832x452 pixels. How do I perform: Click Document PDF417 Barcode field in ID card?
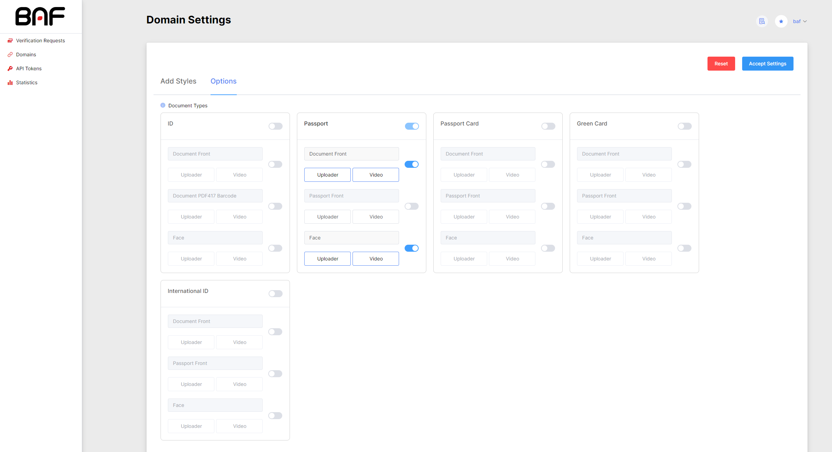pos(215,196)
